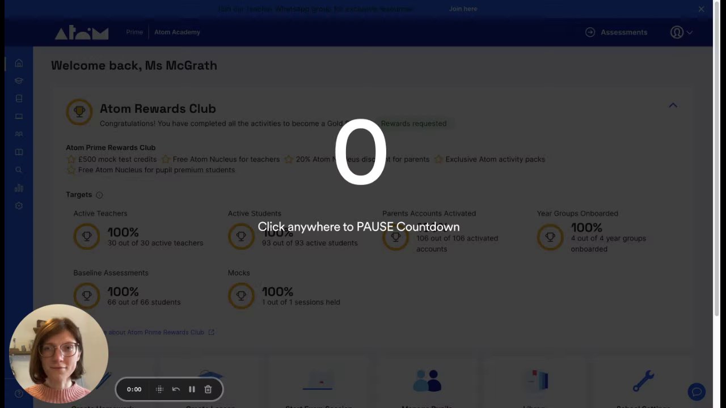Switch to the Atom Academy tab

coord(177,32)
